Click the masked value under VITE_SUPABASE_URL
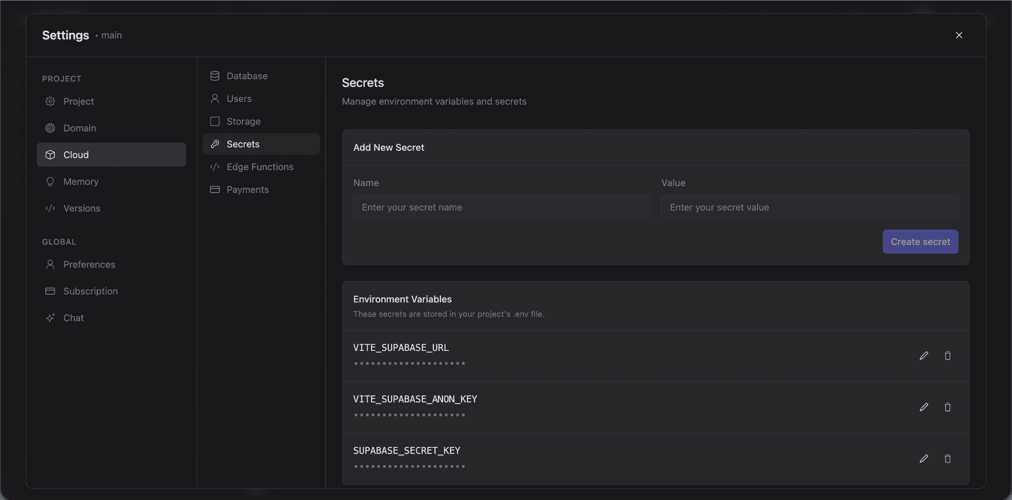1012x500 pixels. 410,363
